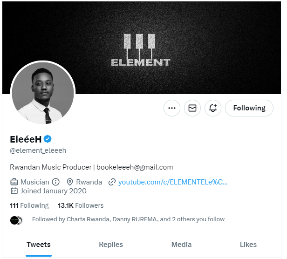The width and height of the screenshot is (287, 259).
Task: Switch to the Replies tab
Action: click(111, 245)
